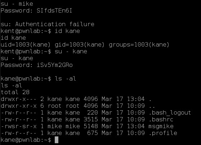The width and height of the screenshot is (201, 145).
Task: Click the 'ls -al' command after prompt
Action: [x=65, y=79]
